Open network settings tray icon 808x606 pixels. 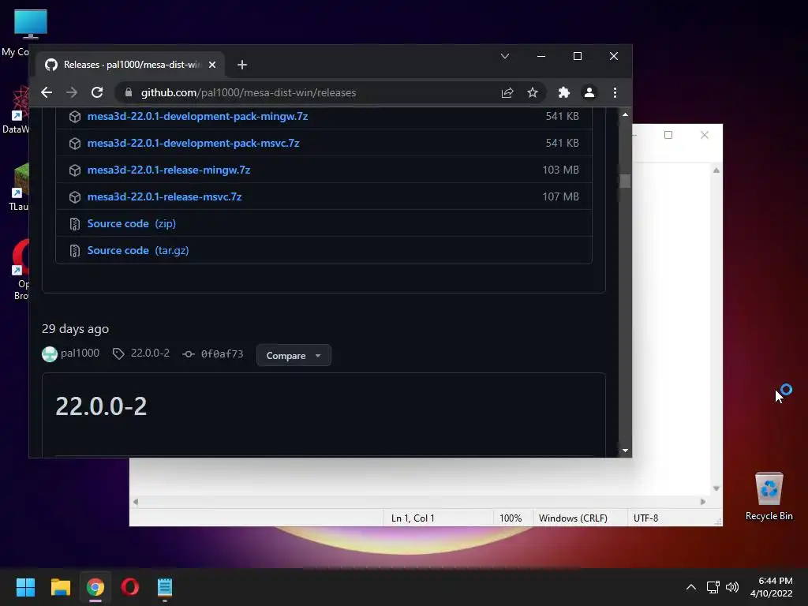[x=713, y=587]
